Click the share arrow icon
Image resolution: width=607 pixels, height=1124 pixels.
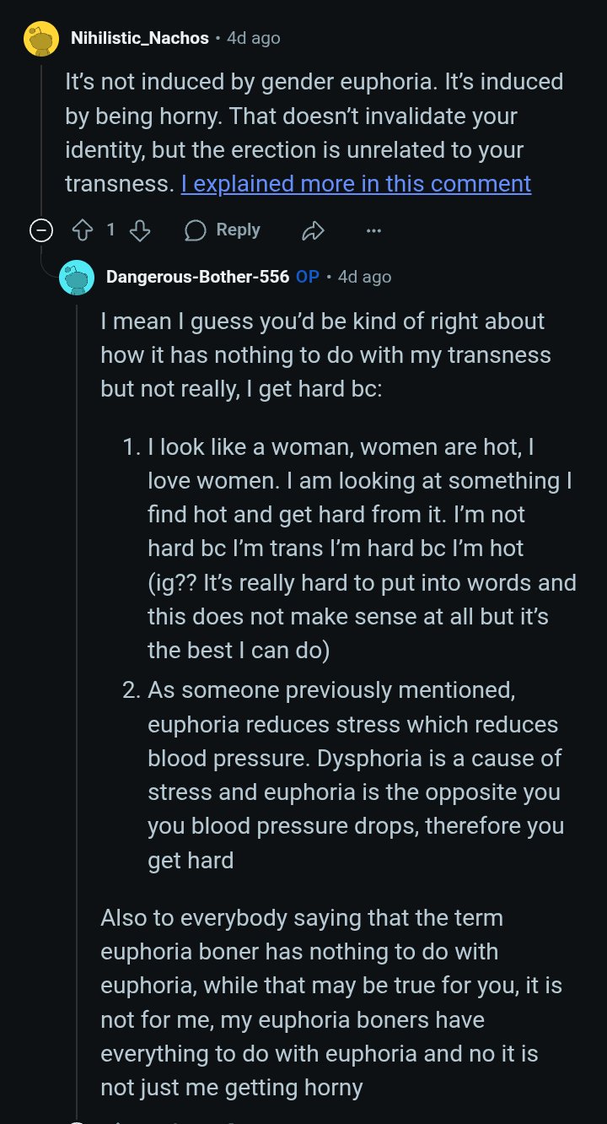[x=313, y=230]
